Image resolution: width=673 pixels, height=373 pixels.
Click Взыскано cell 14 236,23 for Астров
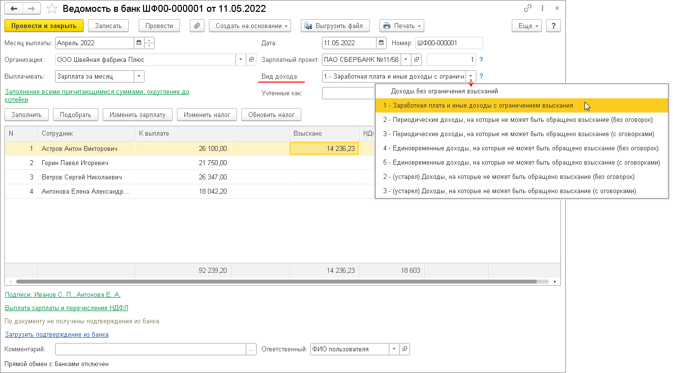pos(324,148)
